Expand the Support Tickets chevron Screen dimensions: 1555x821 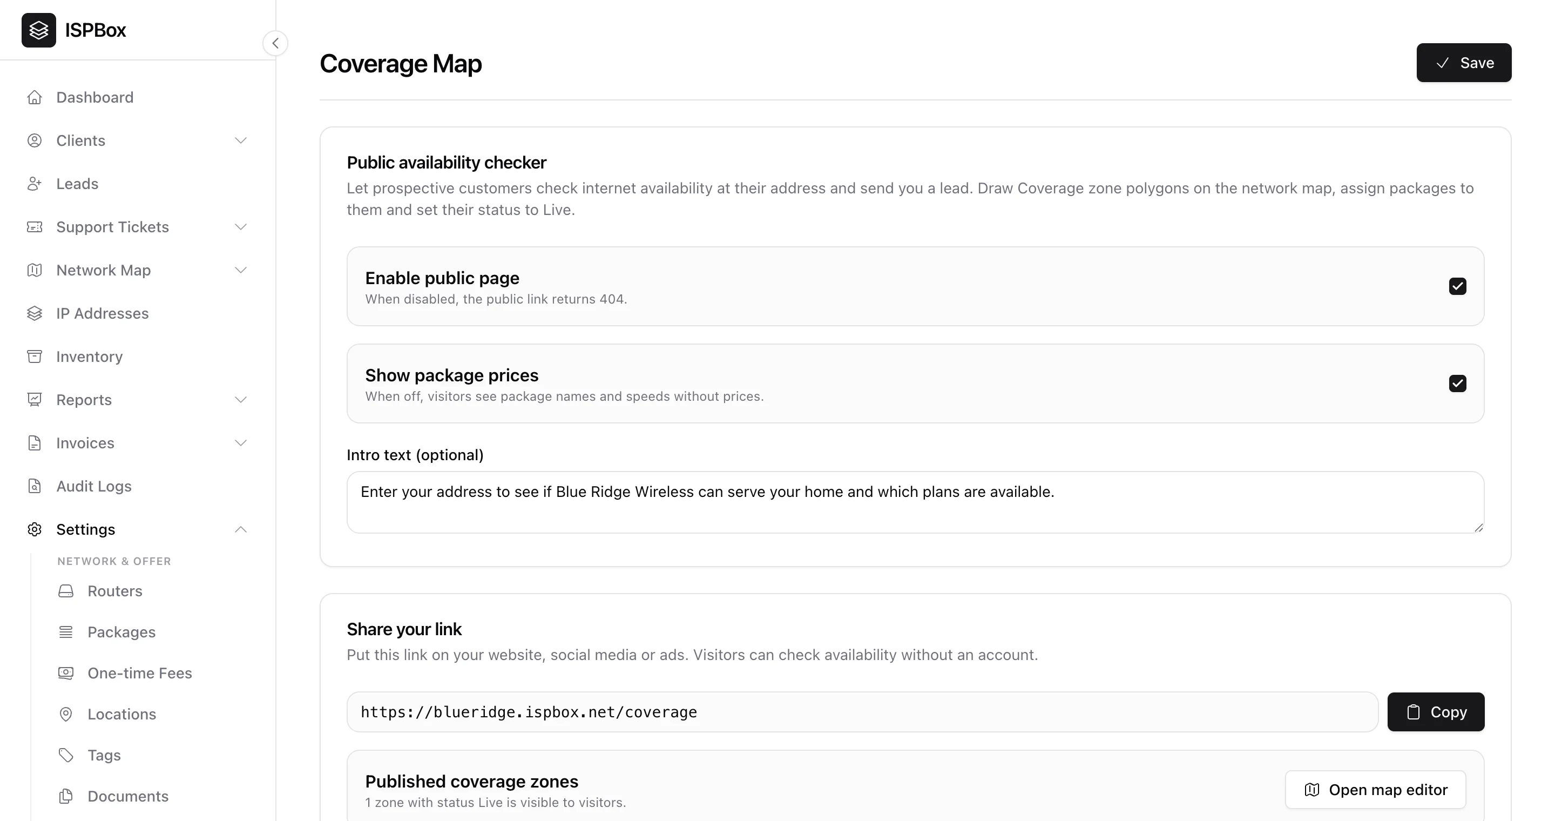pos(241,227)
